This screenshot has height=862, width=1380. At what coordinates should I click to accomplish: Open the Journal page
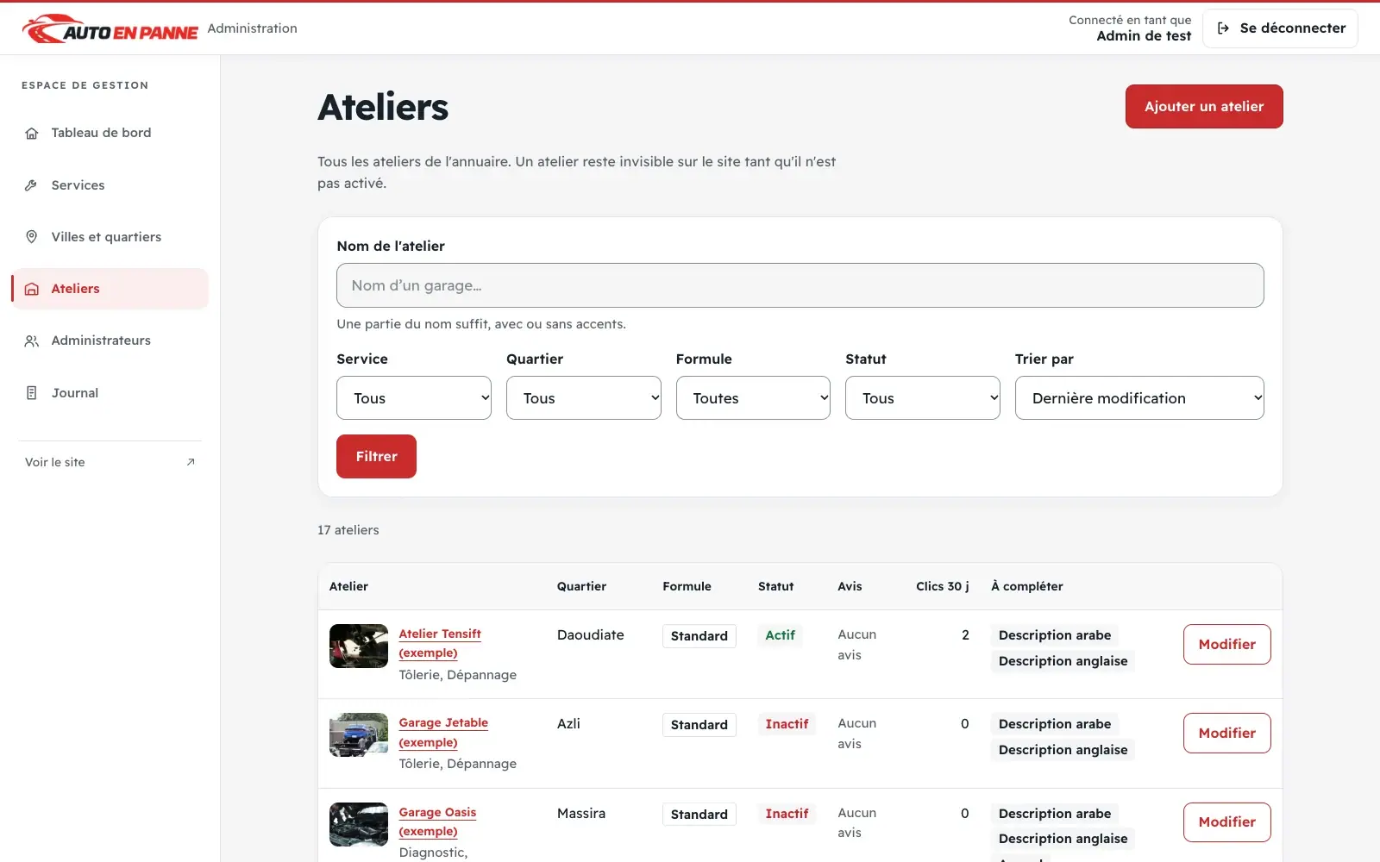pos(110,393)
